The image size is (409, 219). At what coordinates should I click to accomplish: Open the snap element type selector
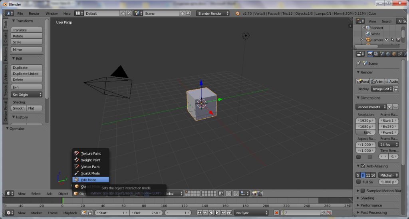244,194
